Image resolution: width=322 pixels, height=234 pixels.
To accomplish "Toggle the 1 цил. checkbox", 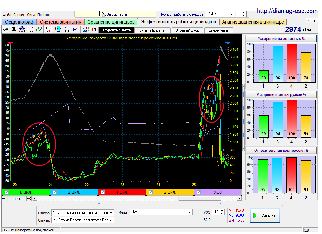I will [7, 192].
